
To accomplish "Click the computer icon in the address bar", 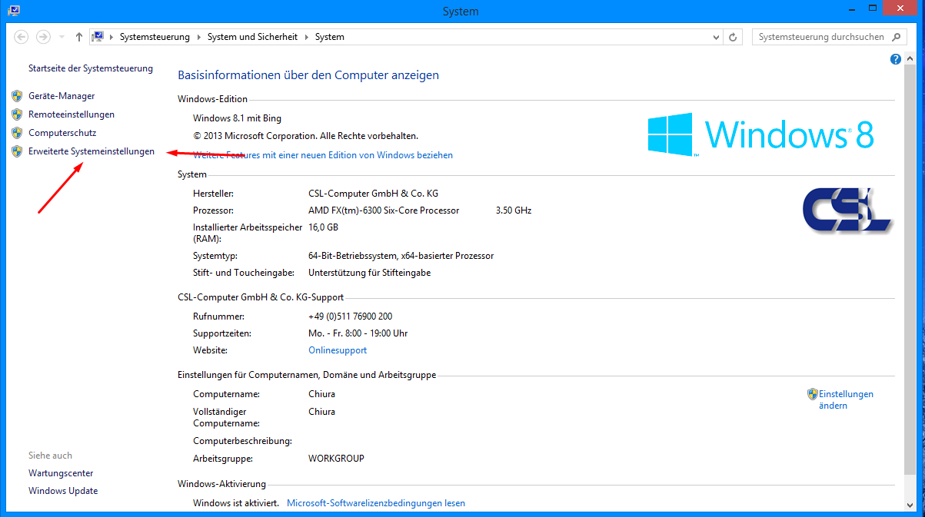I will tap(98, 36).
